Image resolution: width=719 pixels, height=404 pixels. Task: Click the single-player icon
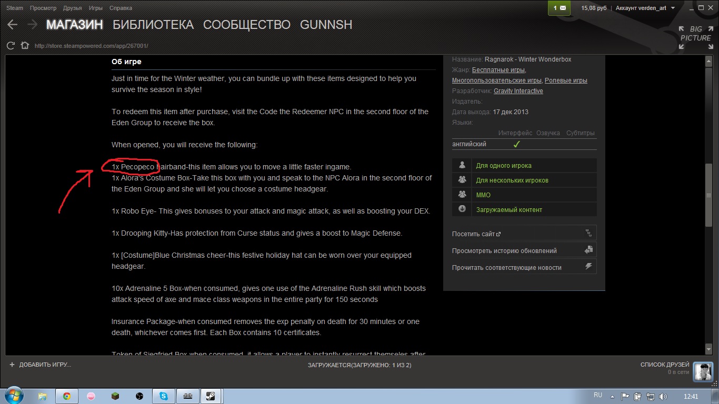click(462, 165)
